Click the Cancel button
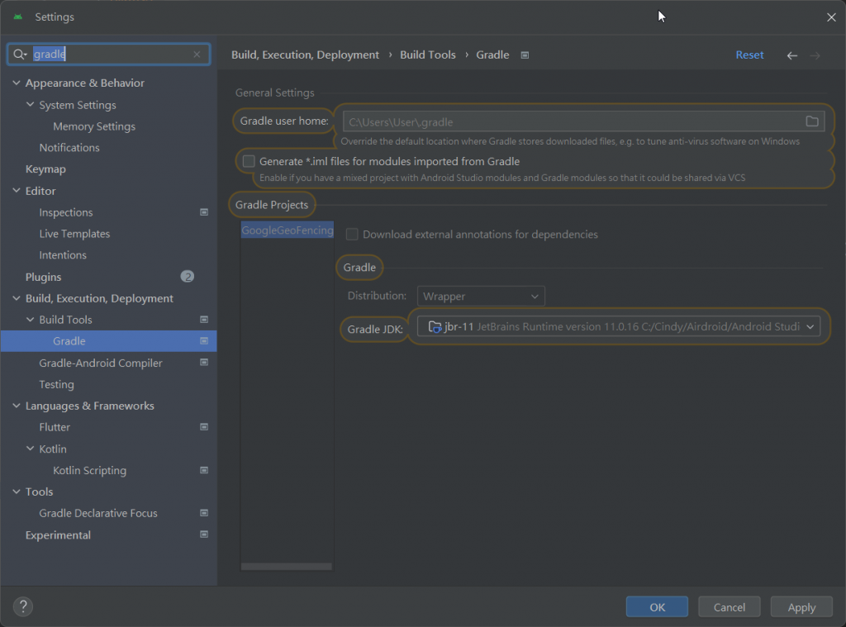The width and height of the screenshot is (846, 627). [729, 606]
